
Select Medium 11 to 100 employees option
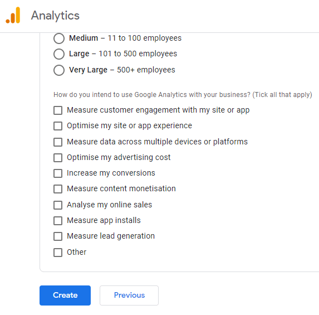click(x=59, y=38)
